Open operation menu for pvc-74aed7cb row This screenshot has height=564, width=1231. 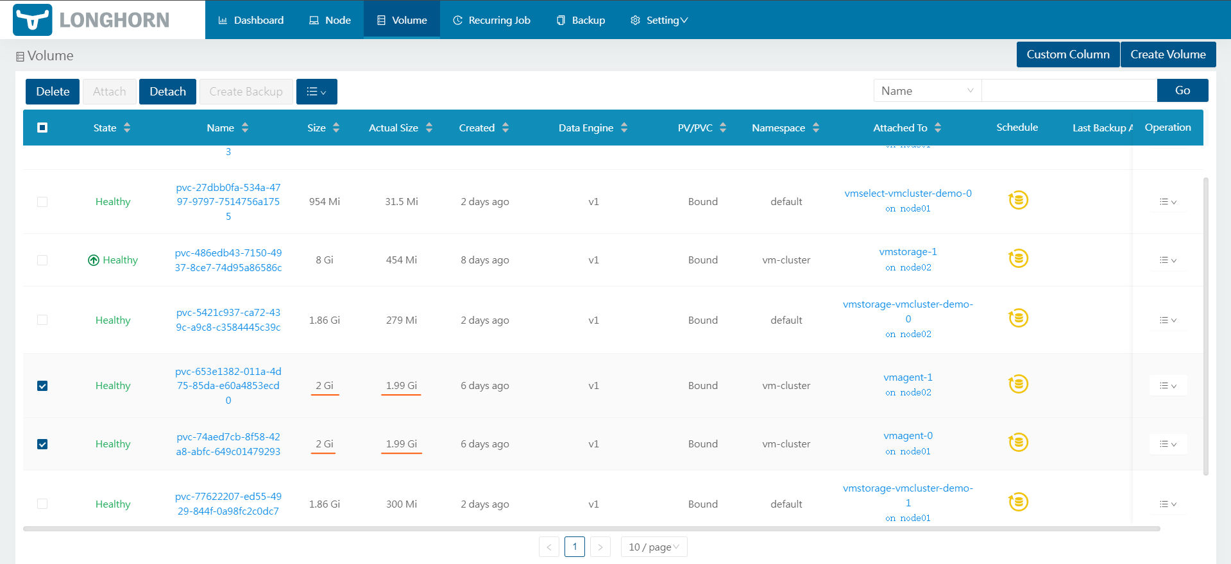pos(1167,444)
